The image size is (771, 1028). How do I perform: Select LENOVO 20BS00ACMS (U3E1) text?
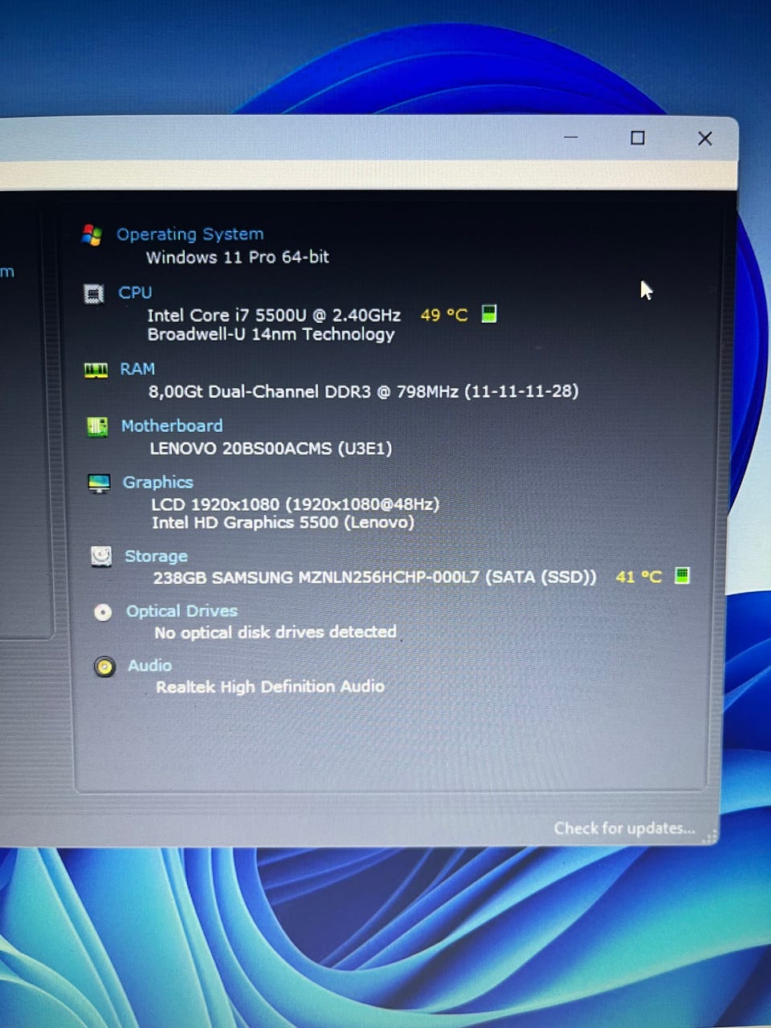tap(271, 448)
